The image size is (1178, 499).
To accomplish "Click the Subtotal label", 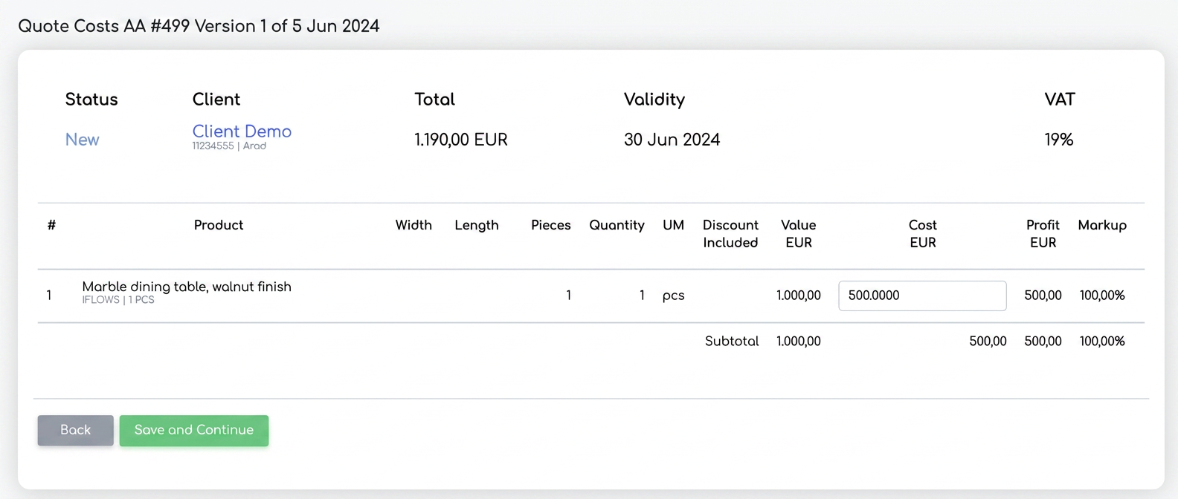I will click(x=732, y=341).
